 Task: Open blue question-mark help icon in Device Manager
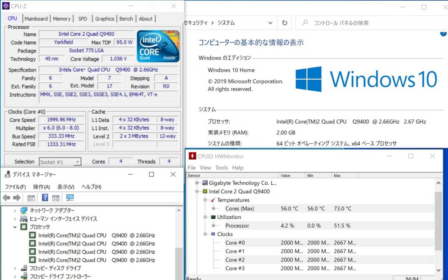pyautogui.click(x=45, y=198)
